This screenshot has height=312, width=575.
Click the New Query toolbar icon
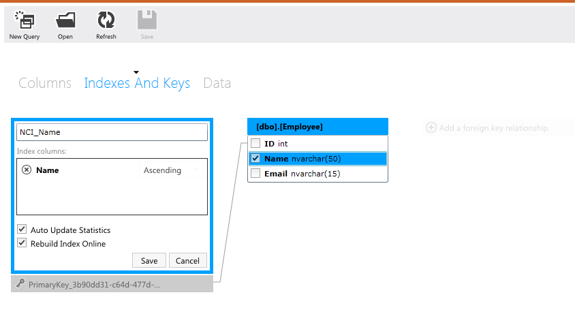coord(25,20)
